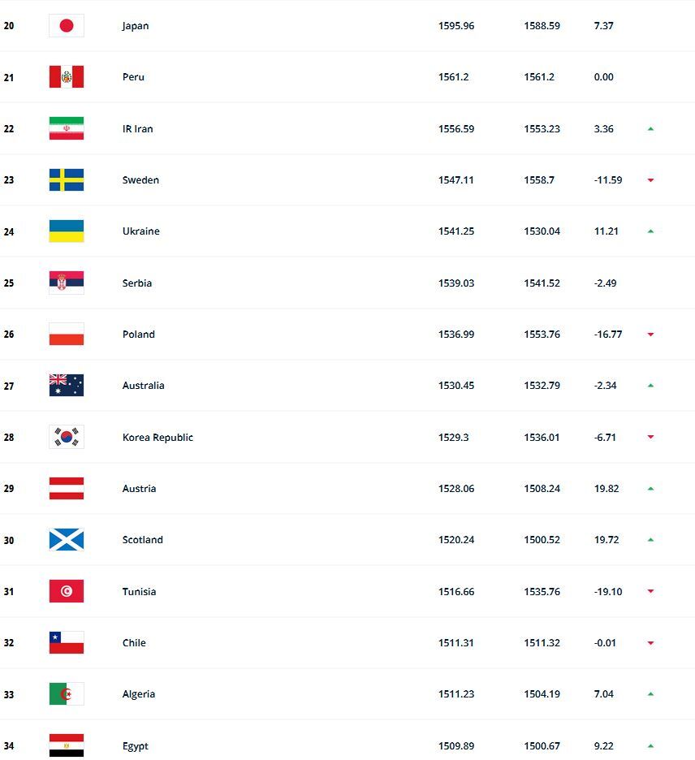Click Sweden's red down arrow
The height and width of the screenshot is (760, 695).
tap(650, 180)
